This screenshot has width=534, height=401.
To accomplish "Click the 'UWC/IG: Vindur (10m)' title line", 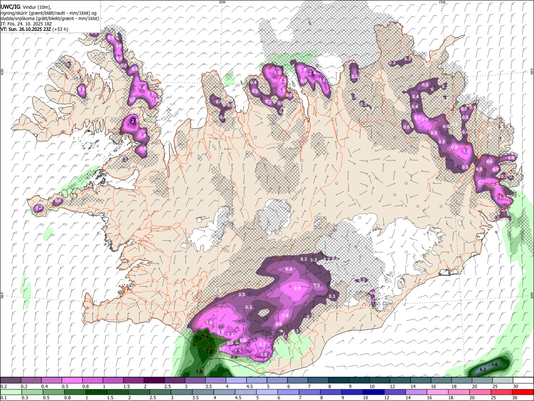I will point(26,7).
